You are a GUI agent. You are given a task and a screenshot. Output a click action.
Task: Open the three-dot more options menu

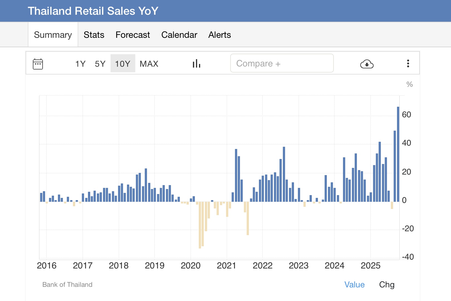[408, 64]
